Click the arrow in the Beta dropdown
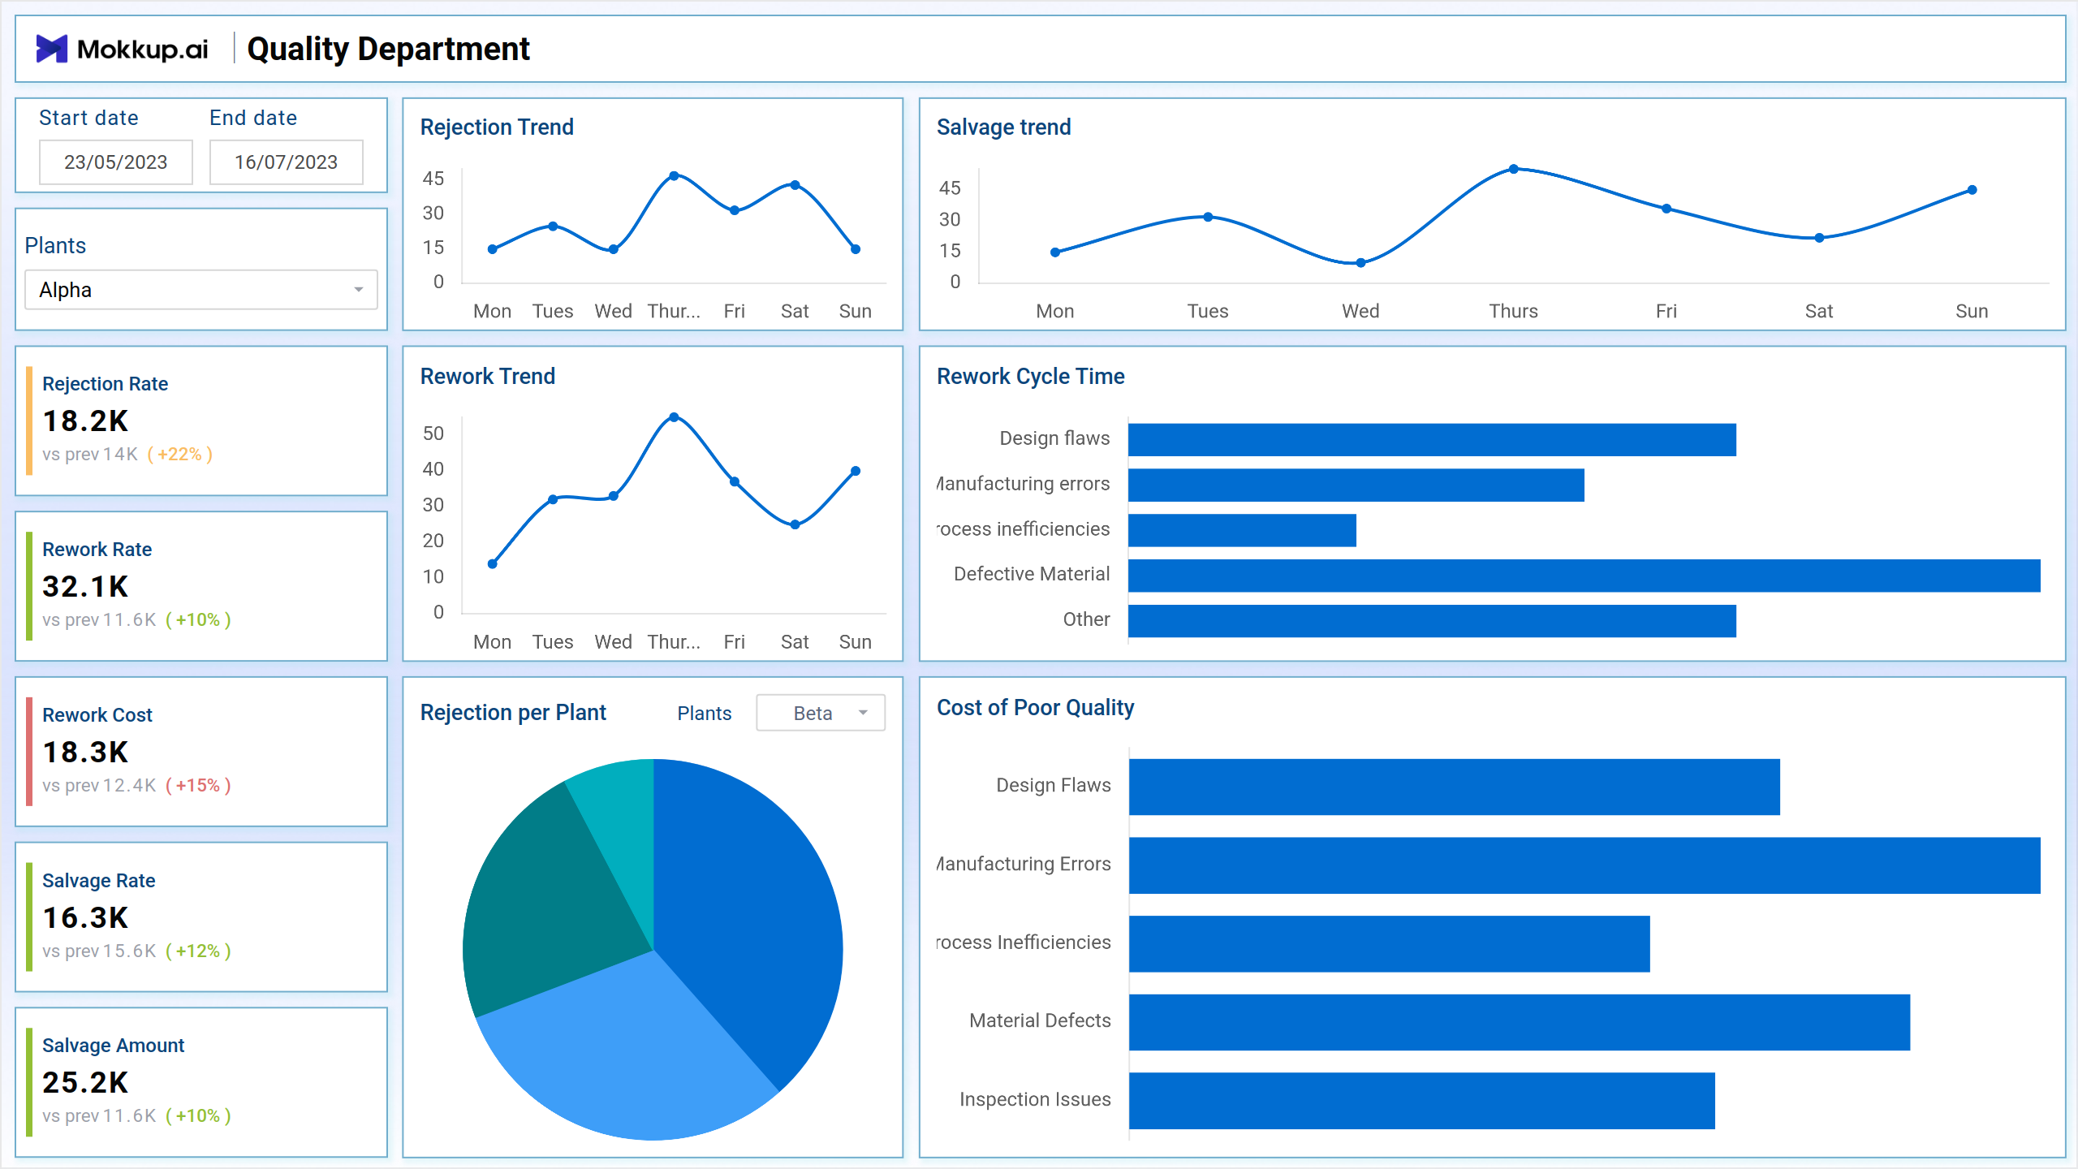 click(x=863, y=713)
